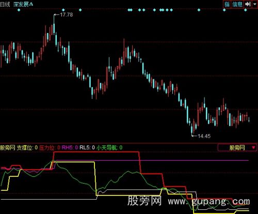Screen dimensions: 258x214
Task: Open the 信息 info button
Action: point(237,4)
